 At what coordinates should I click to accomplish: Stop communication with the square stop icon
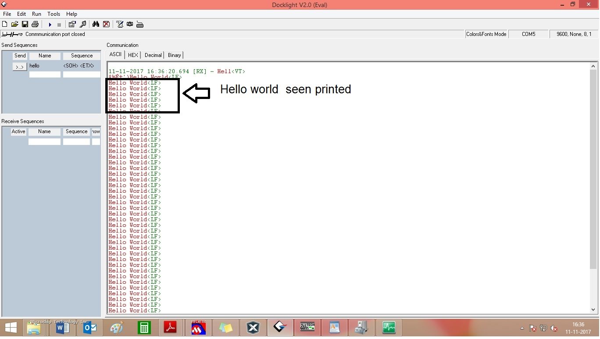[59, 25]
